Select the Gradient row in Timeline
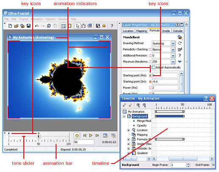 (x=142, y=153)
